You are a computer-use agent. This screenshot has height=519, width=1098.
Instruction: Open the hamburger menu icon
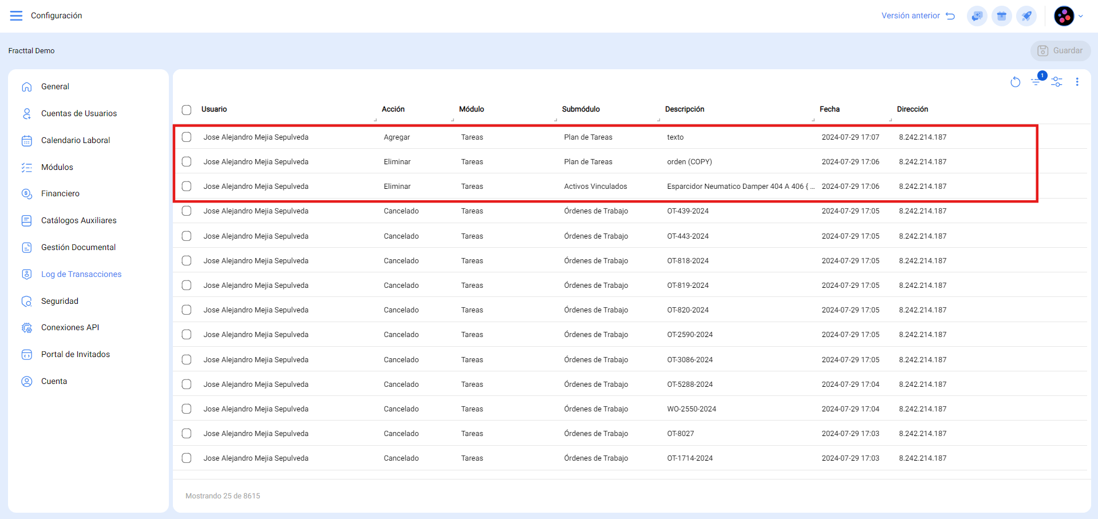tap(16, 15)
